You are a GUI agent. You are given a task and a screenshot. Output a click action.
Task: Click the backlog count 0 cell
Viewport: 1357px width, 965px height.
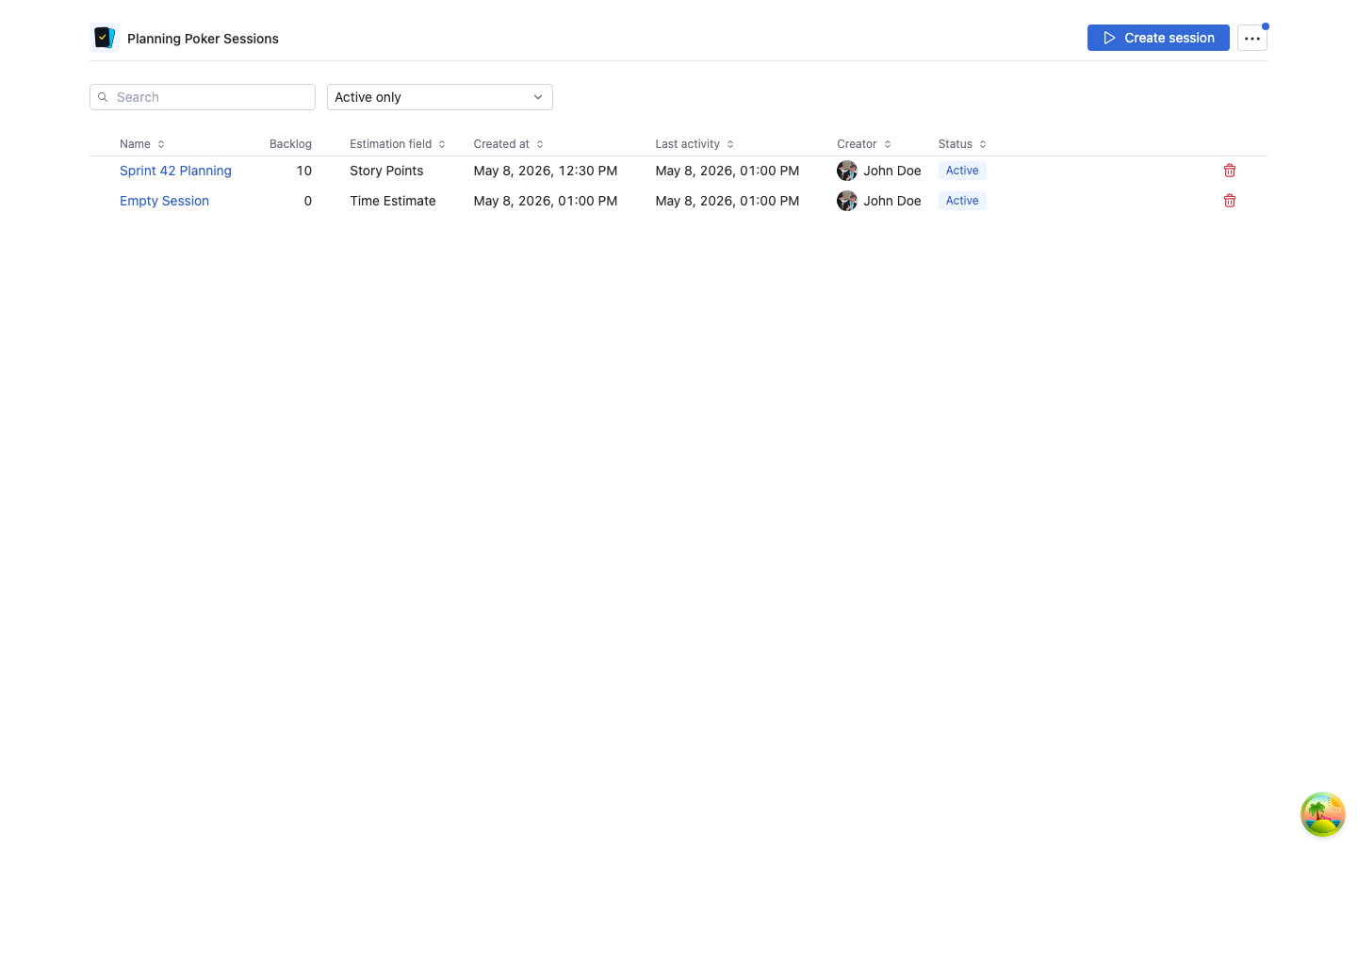pyautogui.click(x=307, y=201)
